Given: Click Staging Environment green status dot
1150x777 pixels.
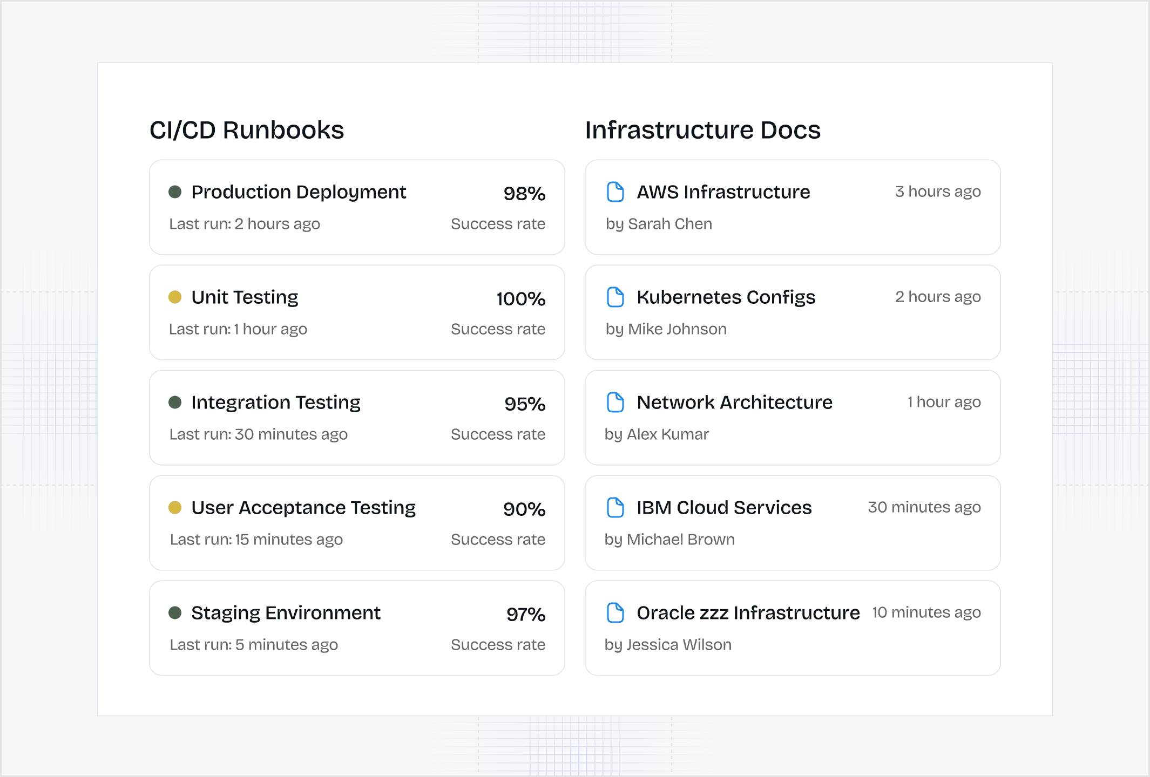Looking at the screenshot, I should 175,613.
